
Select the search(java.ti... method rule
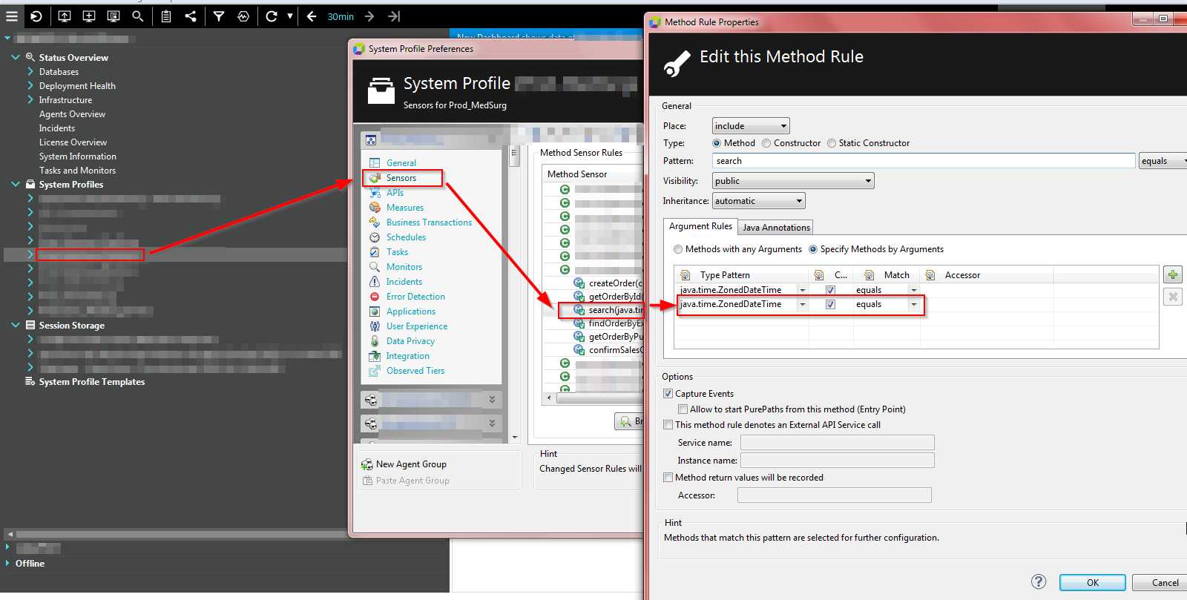pyautogui.click(x=616, y=310)
